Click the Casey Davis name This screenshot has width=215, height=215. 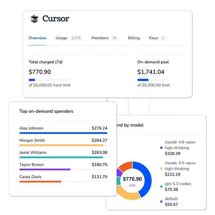(30, 177)
